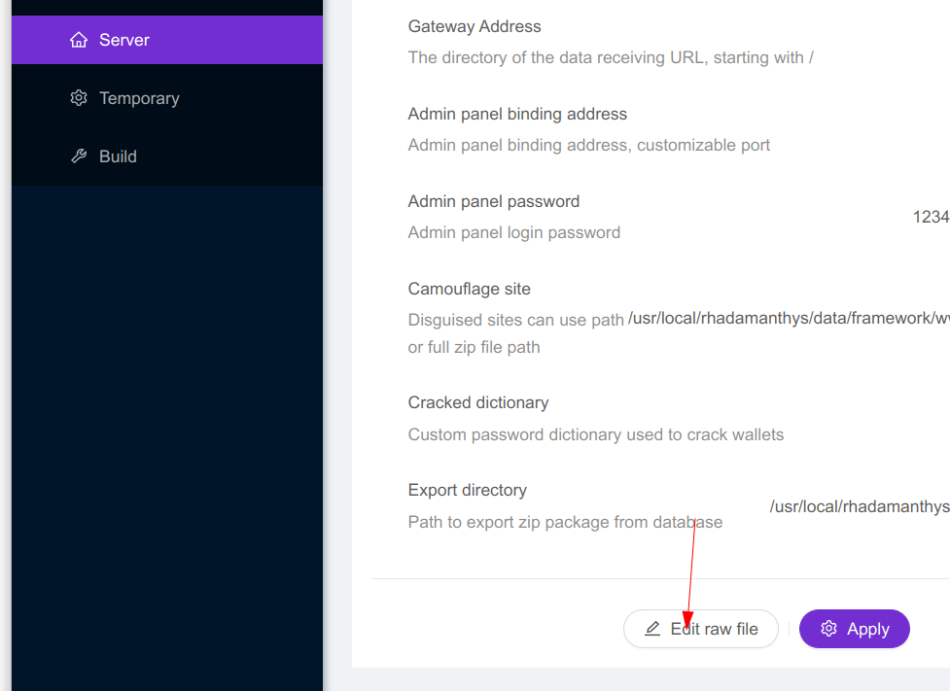Viewport: 950px width, 691px height.
Task: Open the Temporary sidebar menu label
Action: pyautogui.click(x=139, y=98)
